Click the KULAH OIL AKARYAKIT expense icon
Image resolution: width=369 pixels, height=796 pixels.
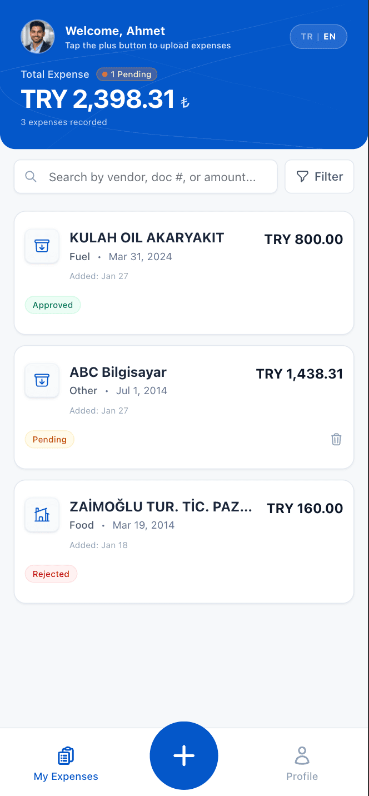click(42, 246)
